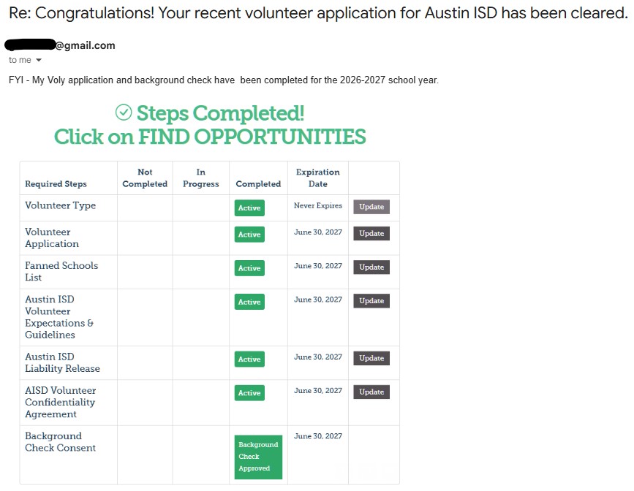Click Active badge for Volunteer Application
Image resolution: width=634 pixels, height=491 pixels.
[x=249, y=235]
